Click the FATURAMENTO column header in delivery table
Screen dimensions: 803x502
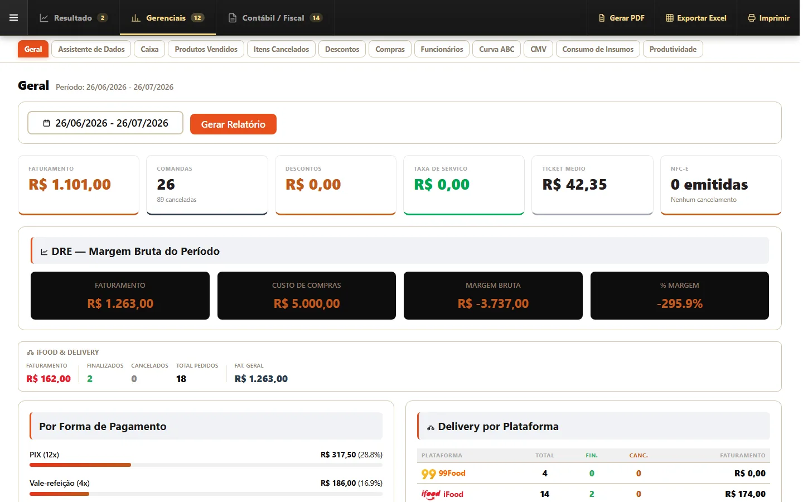[x=742, y=456]
